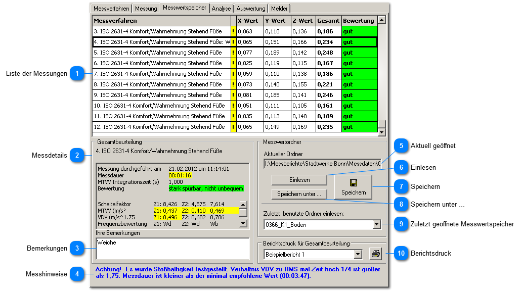This screenshot has height=292, width=522.
Task: Click the yellow warning mark in row 10
Action: [x=233, y=106]
